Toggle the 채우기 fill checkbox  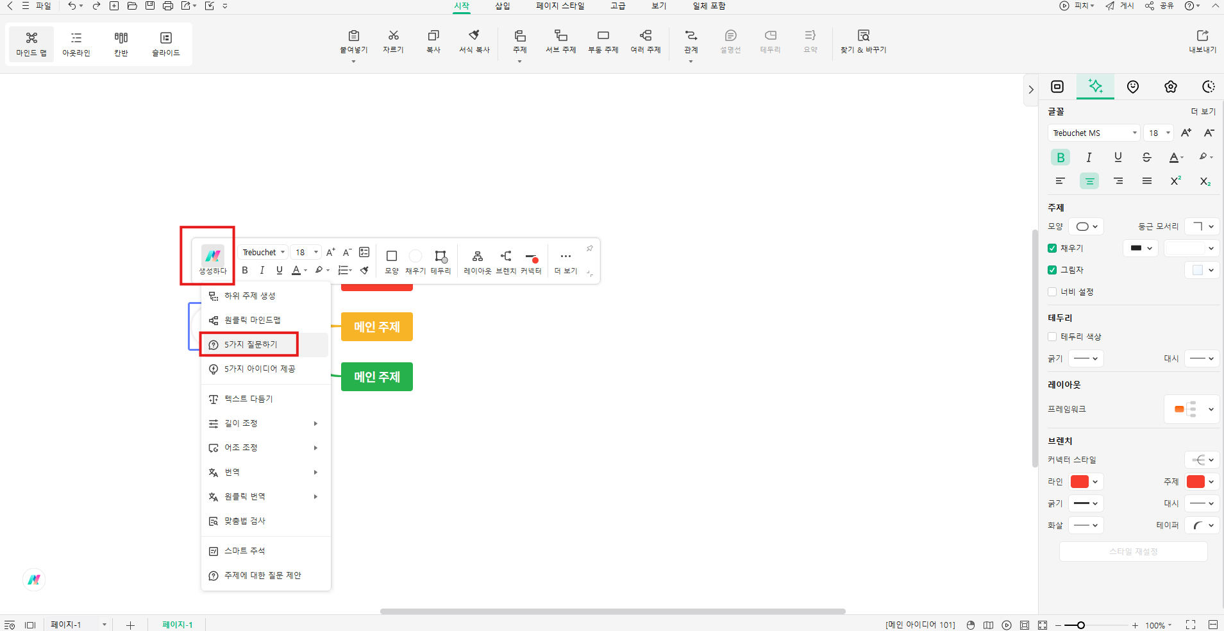click(x=1052, y=248)
